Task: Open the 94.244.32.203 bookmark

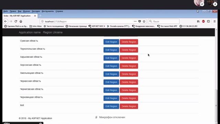Action: (188, 26)
